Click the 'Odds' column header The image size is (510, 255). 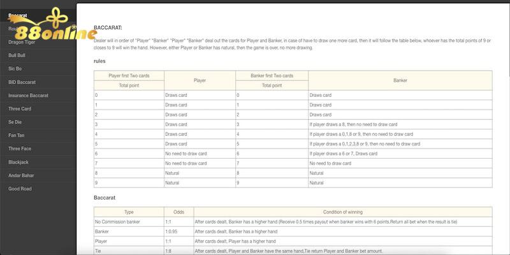pyautogui.click(x=178, y=212)
